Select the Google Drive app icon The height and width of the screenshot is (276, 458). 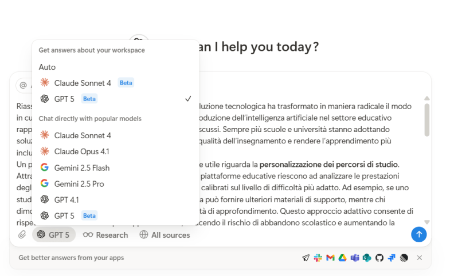pyautogui.click(x=342, y=258)
